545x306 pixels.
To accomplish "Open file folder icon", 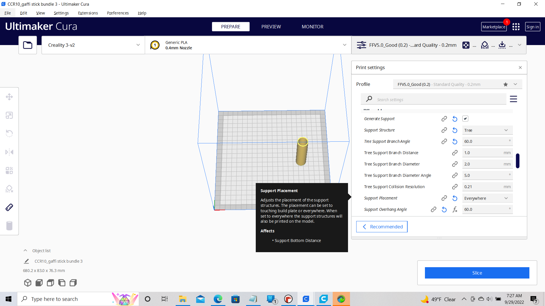I will 28,45.
